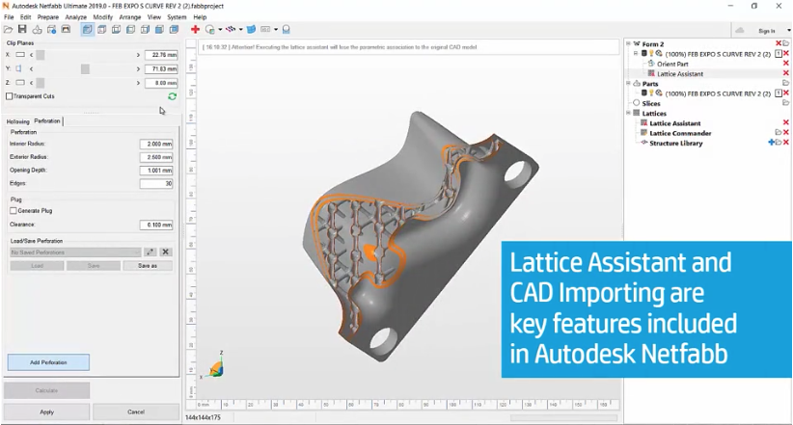This screenshot has height=425, width=793.
Task: Collapse FEB EXPO S CURVE node under Form 2
Action: (636, 53)
